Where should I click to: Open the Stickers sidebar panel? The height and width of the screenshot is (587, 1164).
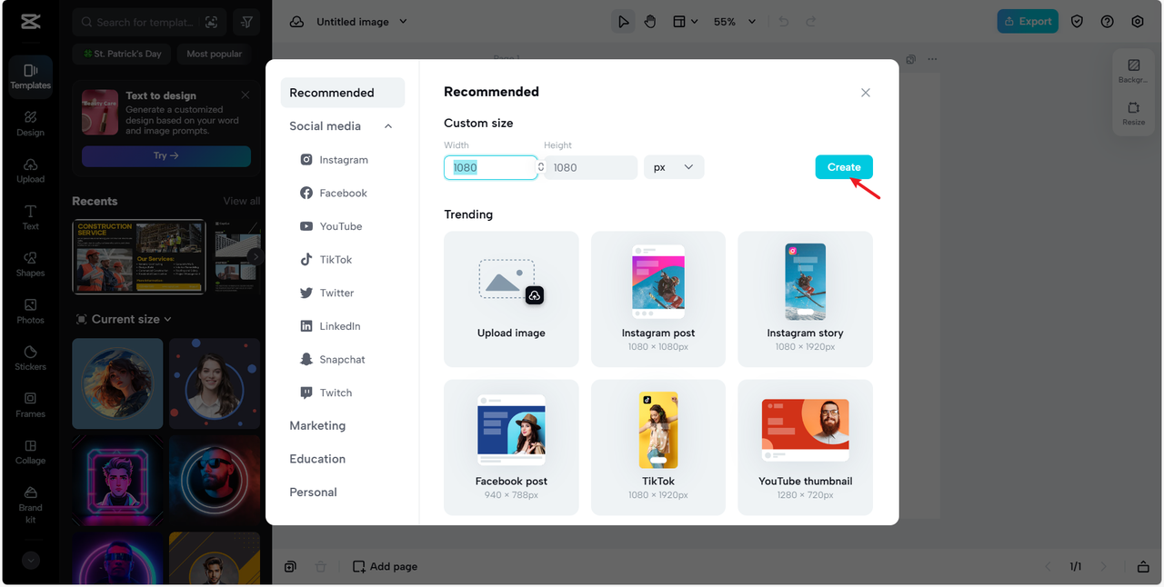click(30, 358)
